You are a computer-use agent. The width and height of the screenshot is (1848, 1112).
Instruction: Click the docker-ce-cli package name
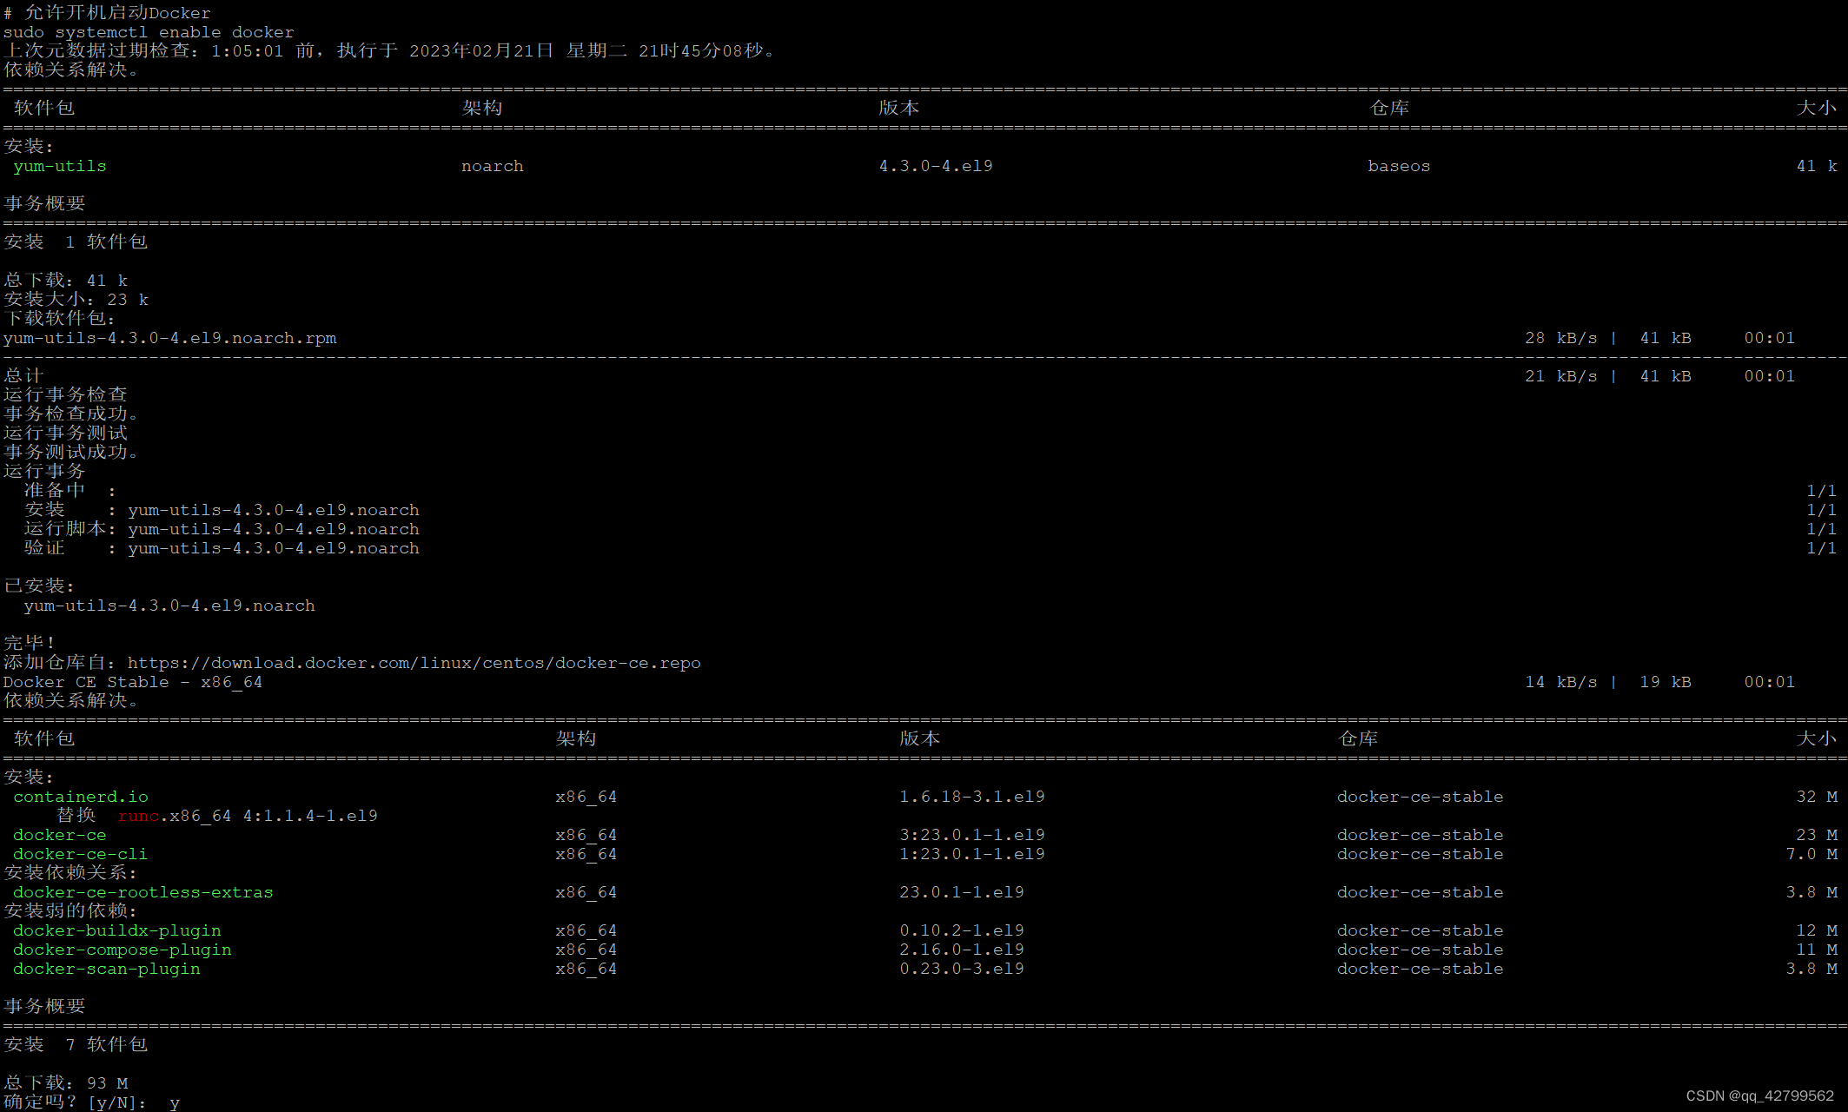[x=81, y=854]
